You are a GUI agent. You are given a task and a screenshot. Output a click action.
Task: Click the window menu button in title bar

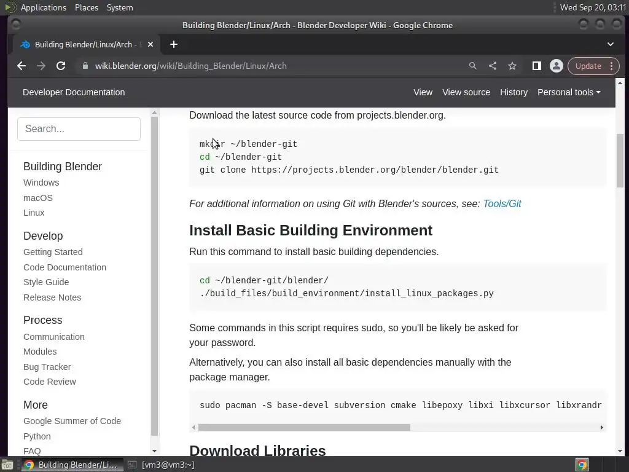point(15,25)
